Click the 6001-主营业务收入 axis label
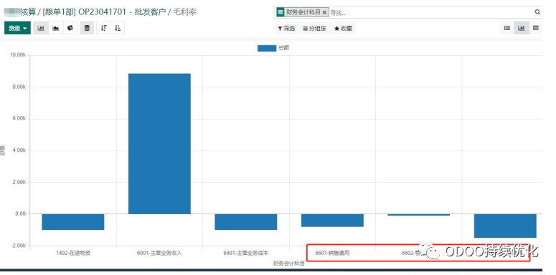556x275 pixels. (159, 253)
